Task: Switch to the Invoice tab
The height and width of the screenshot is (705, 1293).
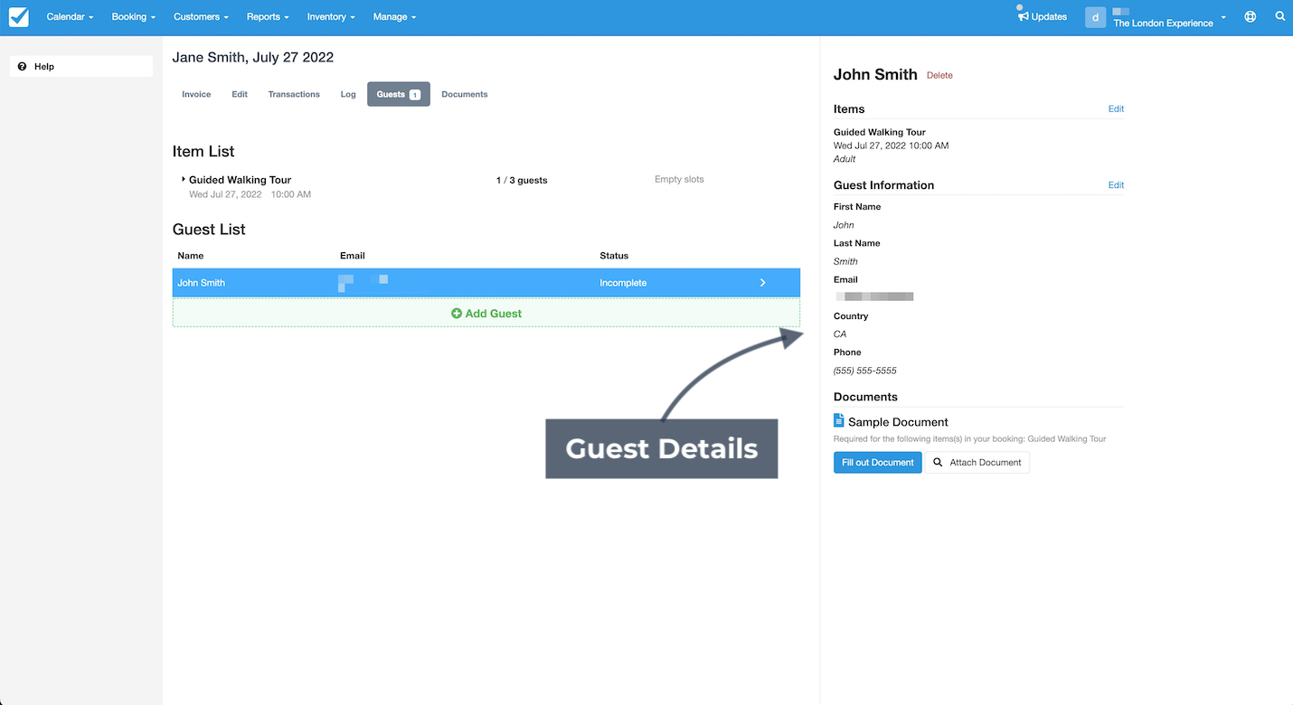Action: tap(196, 94)
